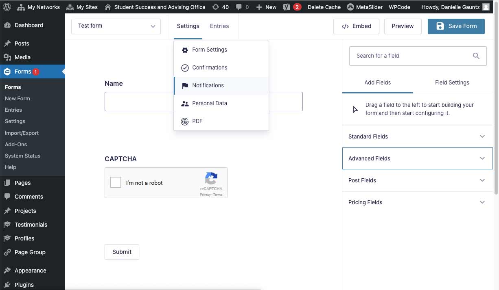Open reCAPTCHA Terms link

click(x=218, y=195)
